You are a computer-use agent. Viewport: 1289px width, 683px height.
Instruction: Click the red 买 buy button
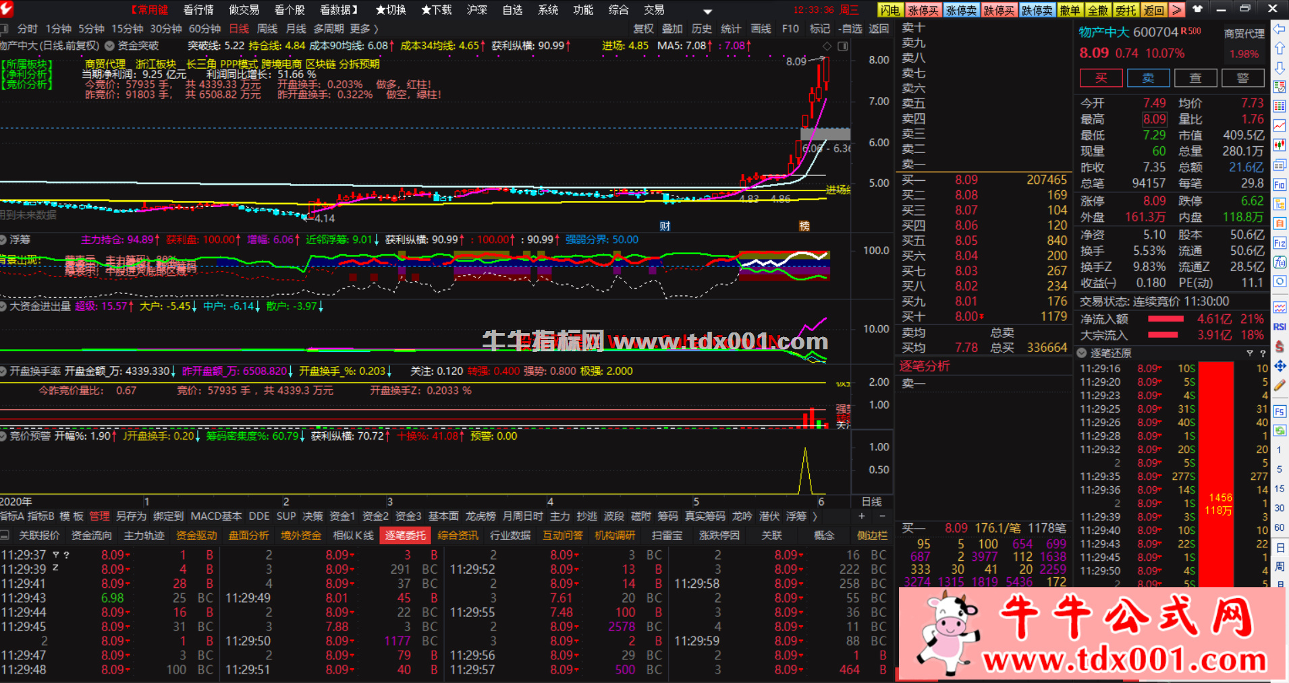point(1101,78)
